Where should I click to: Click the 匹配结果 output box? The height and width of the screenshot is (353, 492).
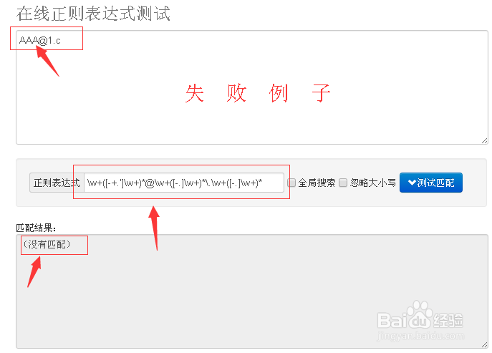click(x=252, y=291)
